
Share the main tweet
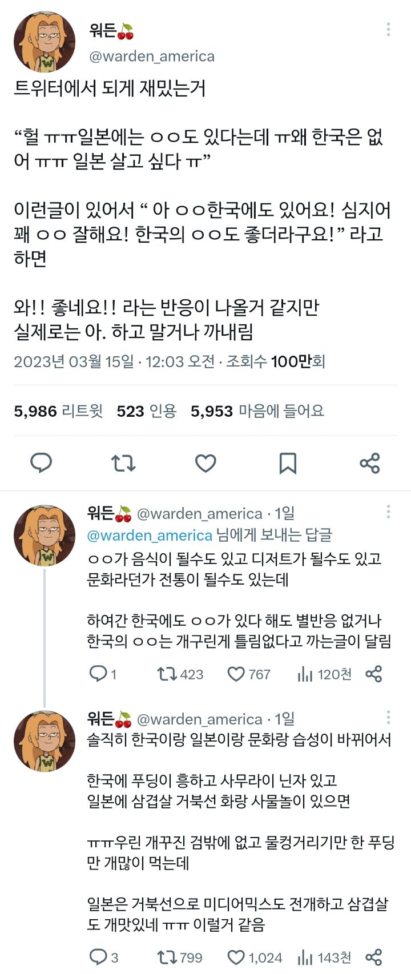click(x=370, y=463)
